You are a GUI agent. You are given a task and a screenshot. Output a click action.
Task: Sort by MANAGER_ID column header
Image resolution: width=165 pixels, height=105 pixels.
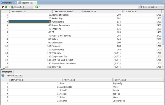101,11
